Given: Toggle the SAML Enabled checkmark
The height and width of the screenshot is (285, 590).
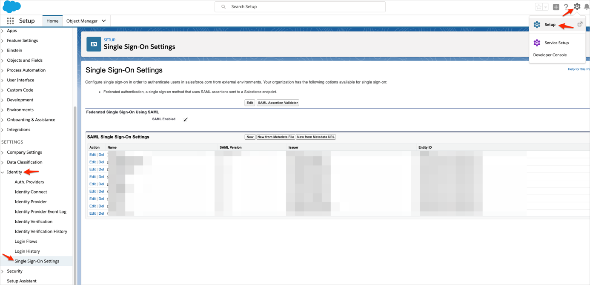Looking at the screenshot, I should click(186, 120).
